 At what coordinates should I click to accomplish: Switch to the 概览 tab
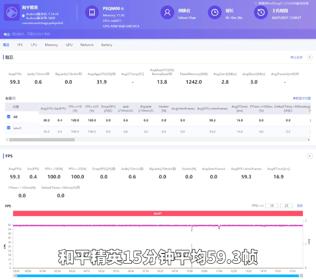(x=6, y=45)
